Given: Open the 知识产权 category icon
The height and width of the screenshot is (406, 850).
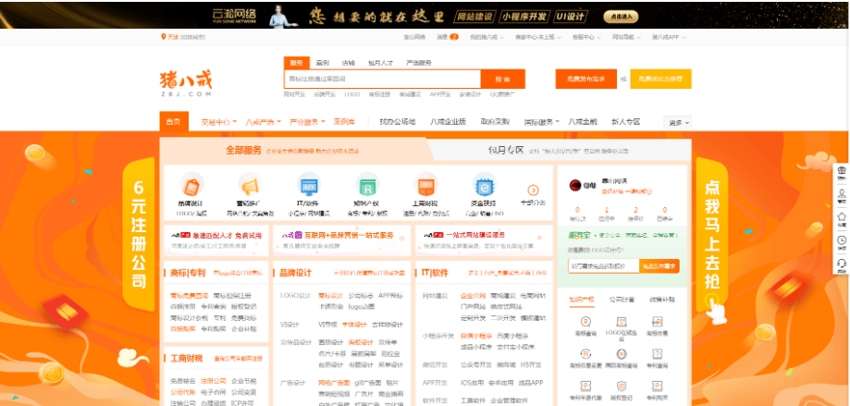Looking at the screenshot, I should coord(367,184).
